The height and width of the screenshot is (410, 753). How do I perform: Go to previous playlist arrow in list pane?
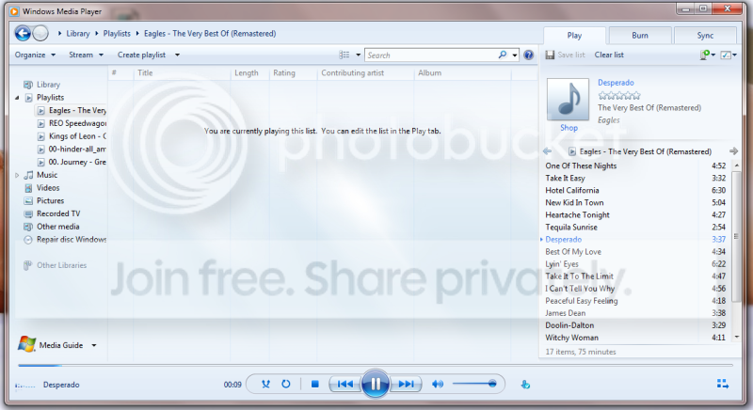pyautogui.click(x=548, y=151)
